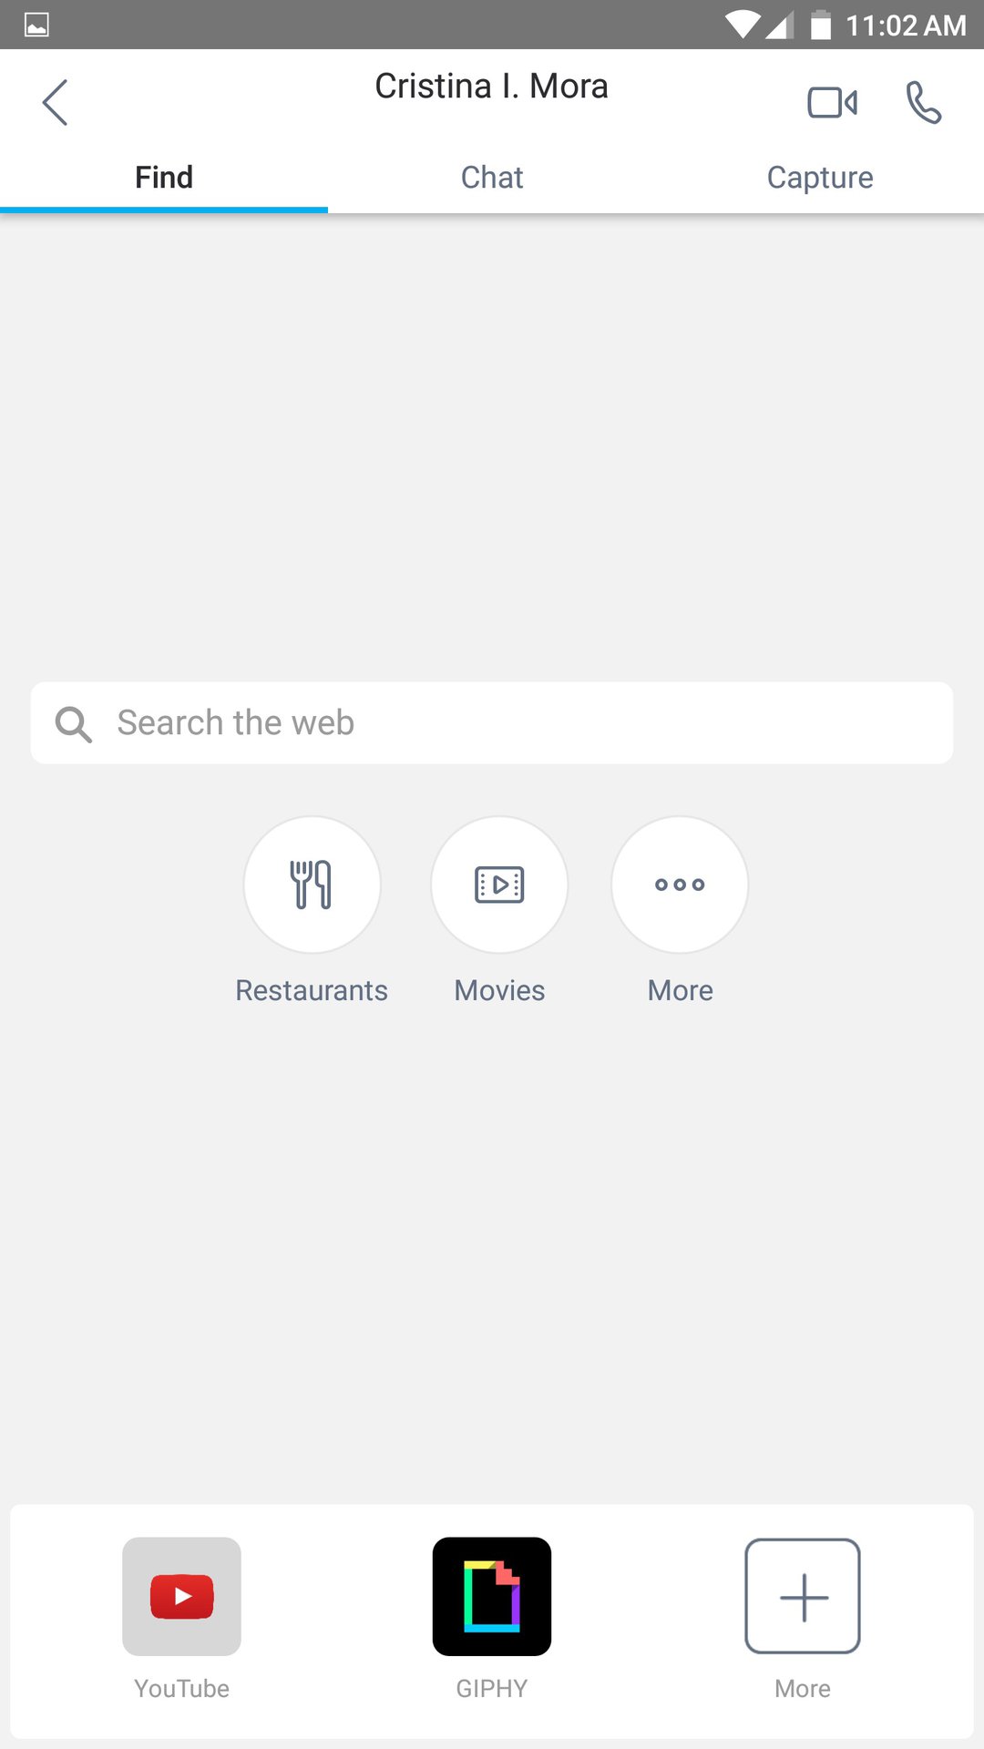Tap the YouTube label text

tap(182, 1689)
